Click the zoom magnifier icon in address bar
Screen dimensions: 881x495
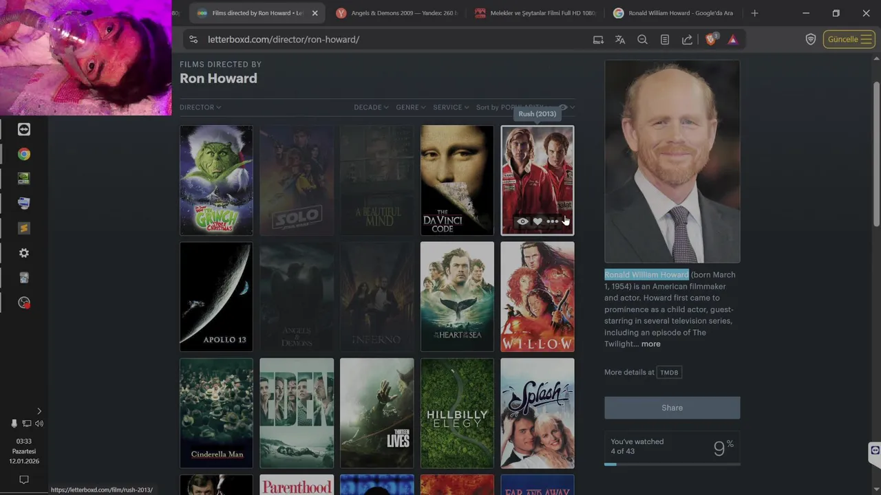642,39
